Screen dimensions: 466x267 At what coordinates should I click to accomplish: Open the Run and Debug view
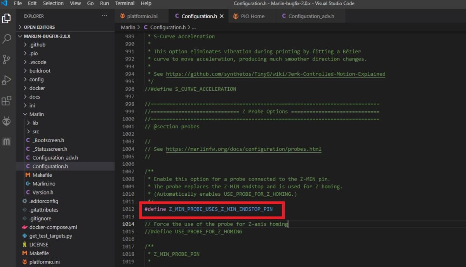click(x=6, y=80)
